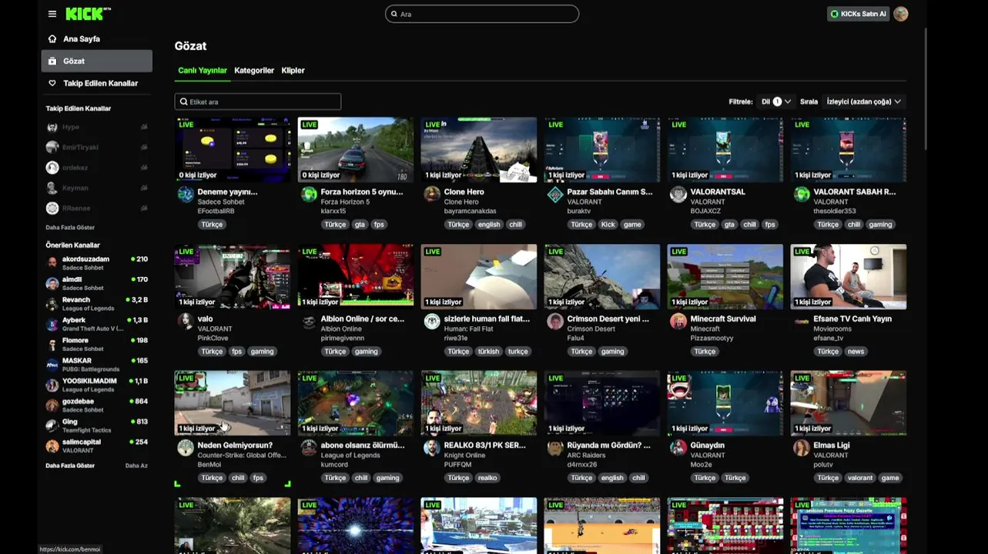Click the Keyman followed channel row
The image size is (988, 554).
(97, 188)
